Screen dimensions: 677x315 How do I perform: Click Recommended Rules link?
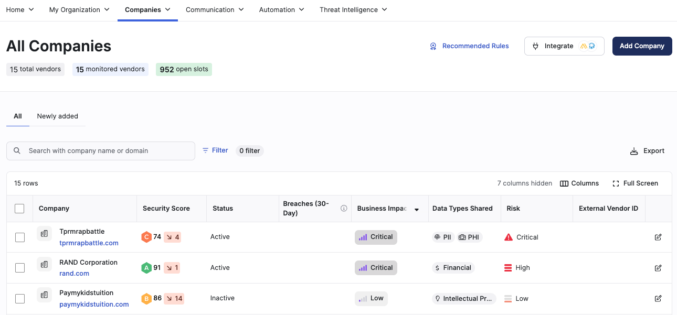tap(475, 46)
